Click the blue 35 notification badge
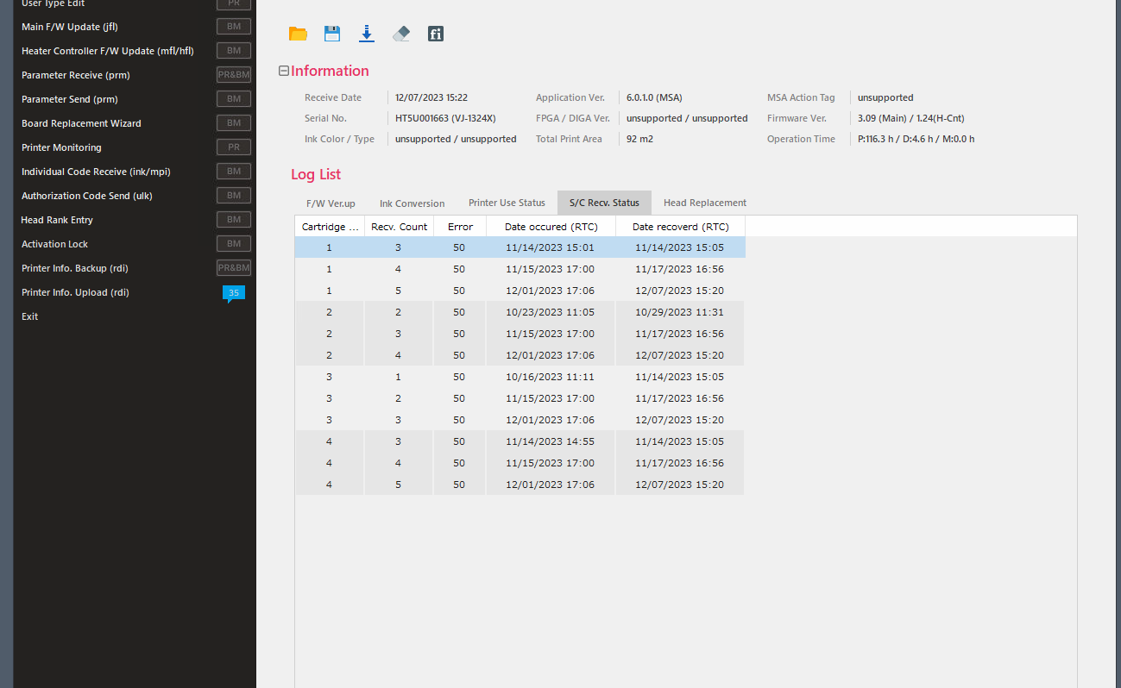The image size is (1121, 688). (x=234, y=293)
